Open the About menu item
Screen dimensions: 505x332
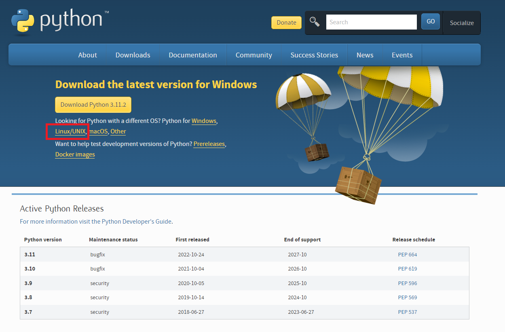pos(88,55)
